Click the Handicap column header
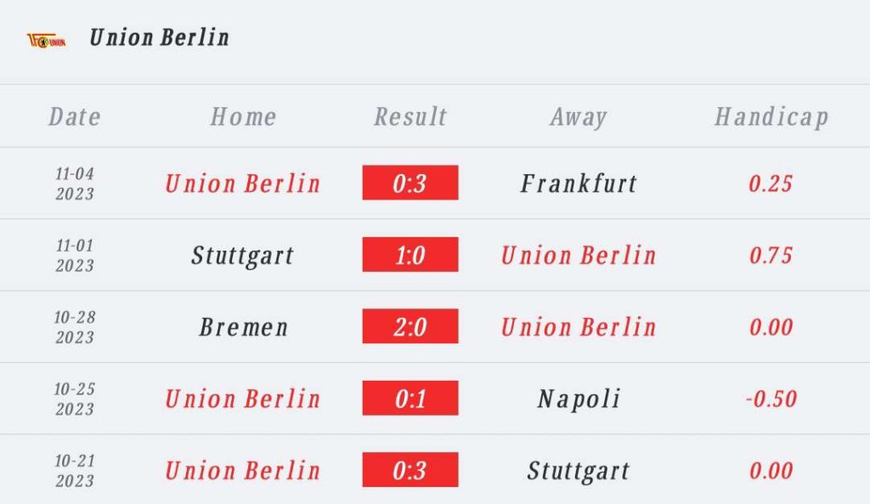870x504 pixels. click(x=771, y=117)
